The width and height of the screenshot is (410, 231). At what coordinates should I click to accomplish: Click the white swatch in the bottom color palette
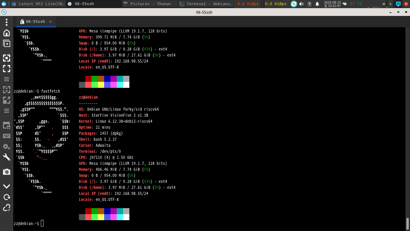pos(126,217)
